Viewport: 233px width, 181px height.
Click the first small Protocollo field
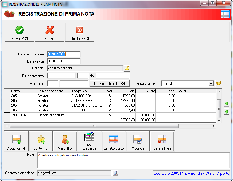click(53, 83)
